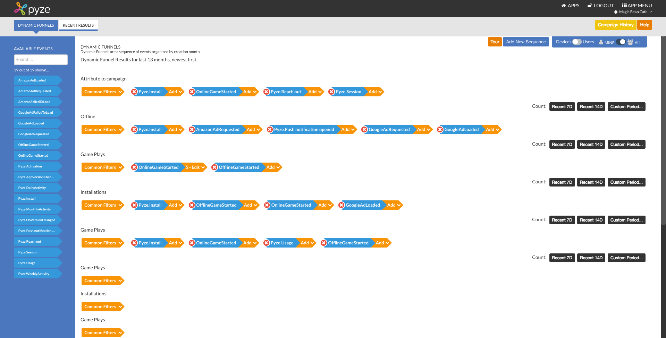666x338 pixels.
Task: Click the ALL users group icon
Action: pyautogui.click(x=630, y=42)
